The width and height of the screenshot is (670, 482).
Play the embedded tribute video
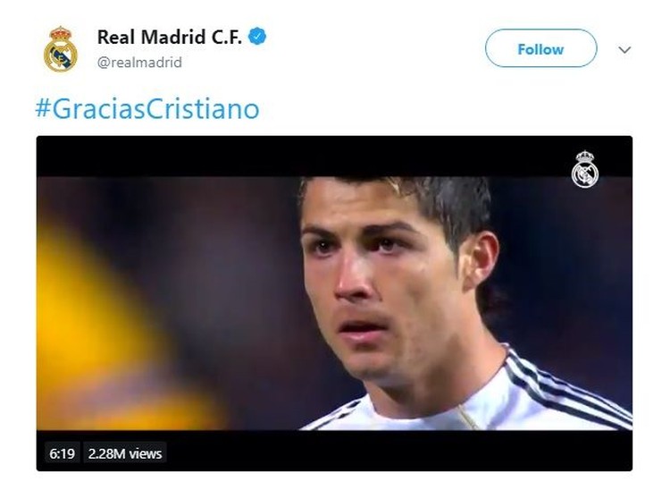(334, 303)
